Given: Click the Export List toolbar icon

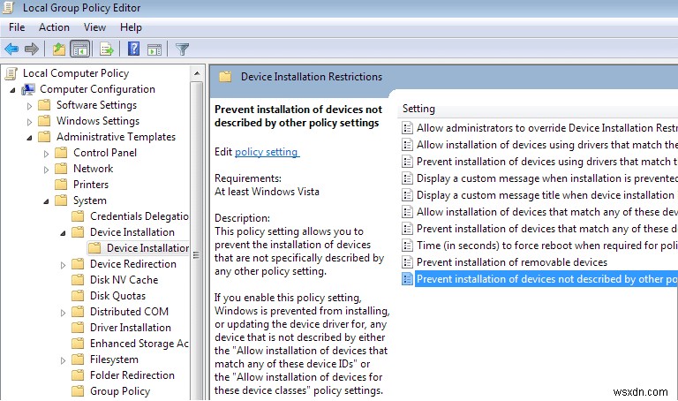Looking at the screenshot, I should pyautogui.click(x=106, y=49).
